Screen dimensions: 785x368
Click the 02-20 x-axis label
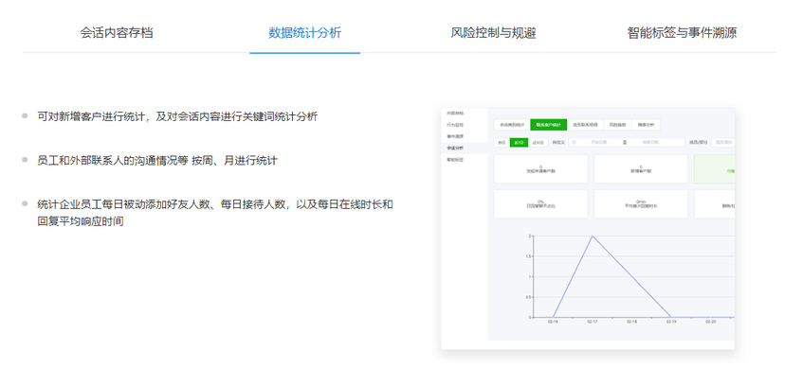(711, 322)
